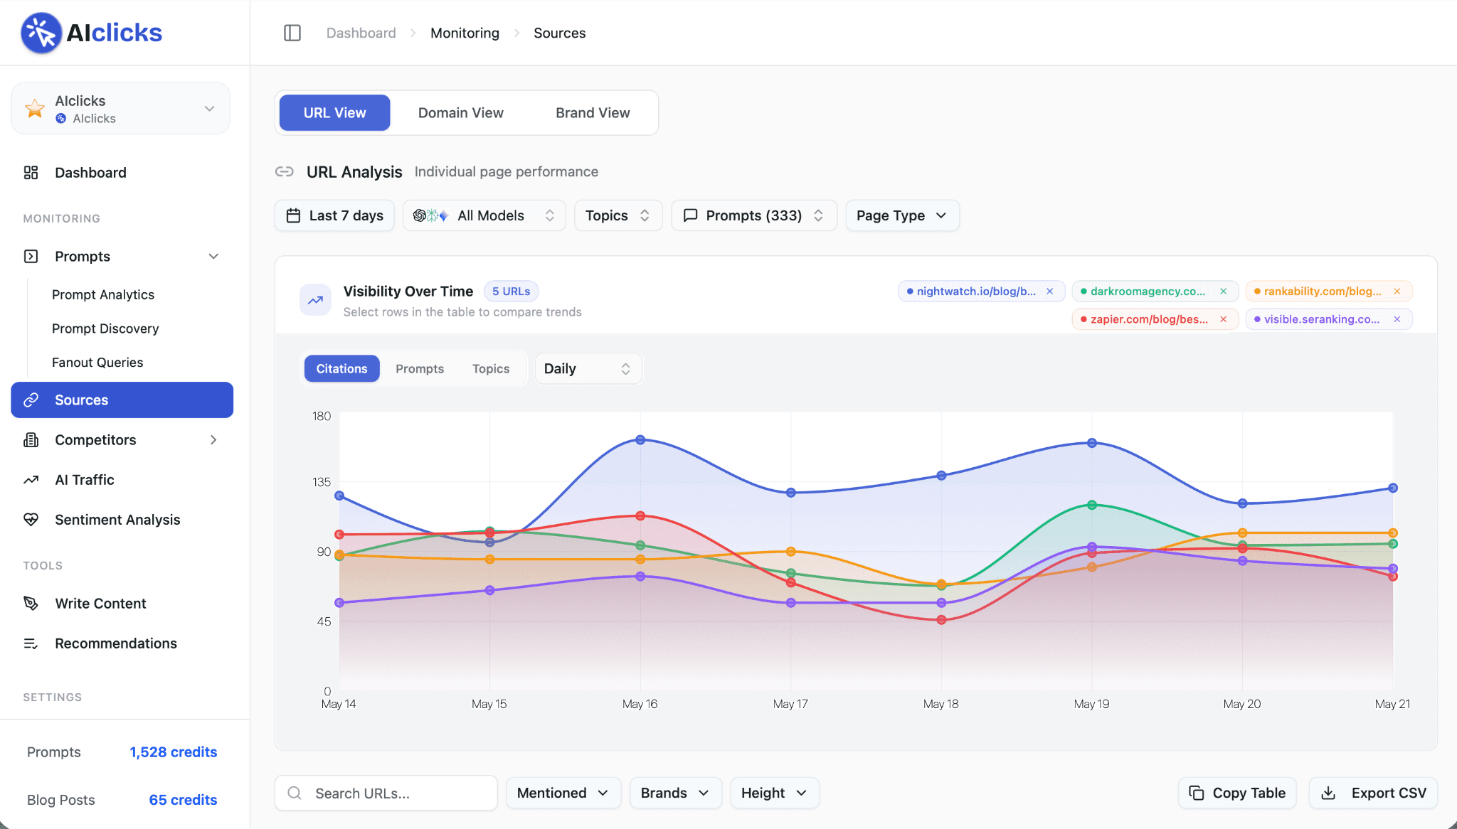Image resolution: width=1457 pixels, height=829 pixels.
Task: Click the Copy Table button
Action: click(x=1237, y=793)
